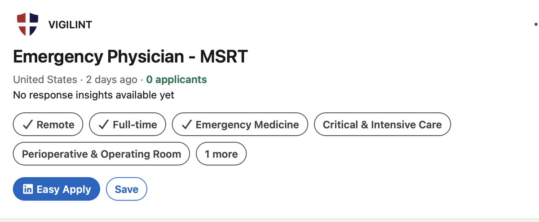
Task: Open the VIGILINT company name link
Action: (x=70, y=25)
